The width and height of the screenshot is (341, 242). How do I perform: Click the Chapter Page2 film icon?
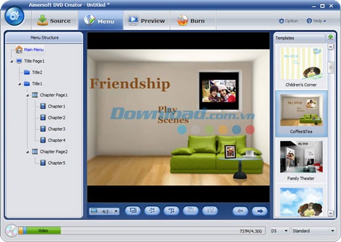click(x=35, y=152)
